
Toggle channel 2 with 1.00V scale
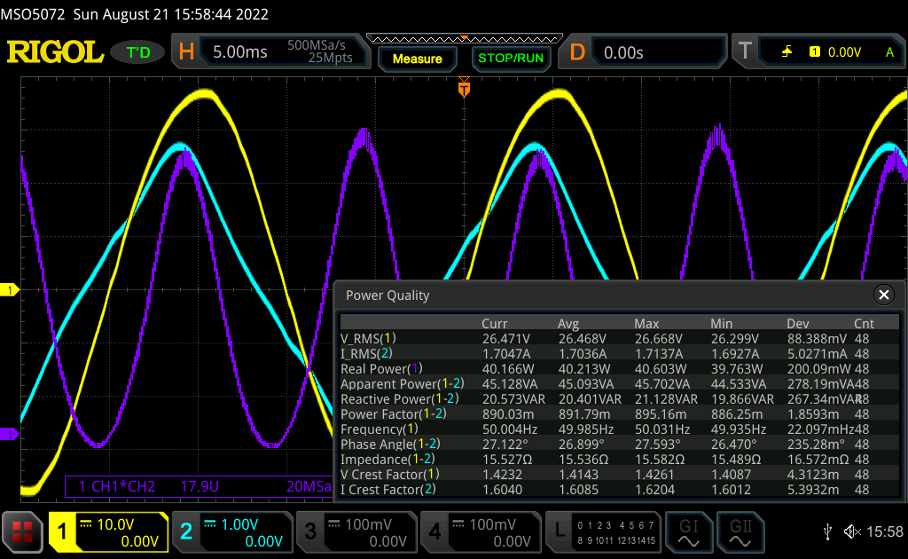tap(232, 531)
